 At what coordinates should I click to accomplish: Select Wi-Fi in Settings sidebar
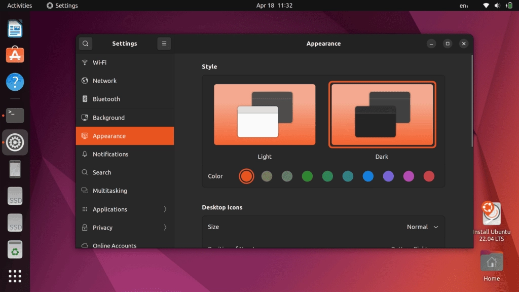tap(125, 62)
